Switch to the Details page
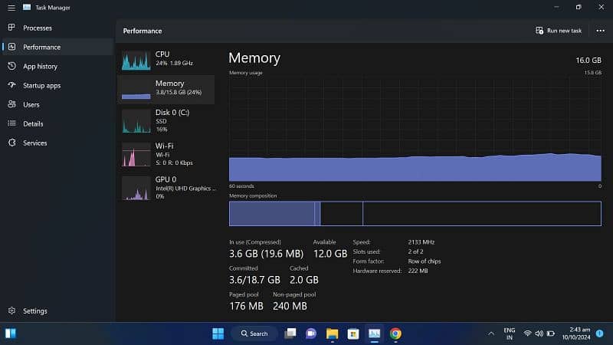 coord(33,123)
